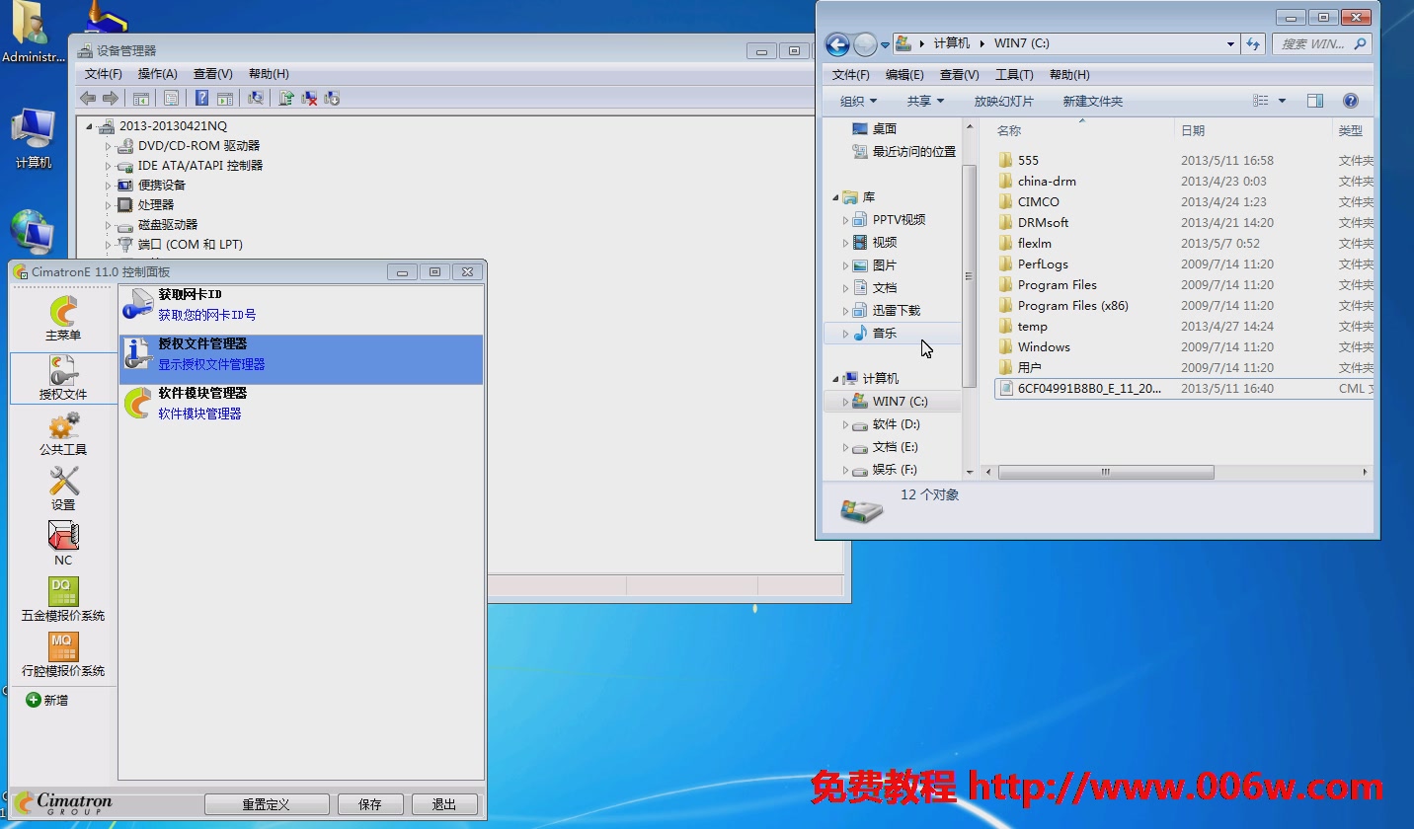
Task: Open 编辑(E) menu in Explorer
Action: click(904, 75)
